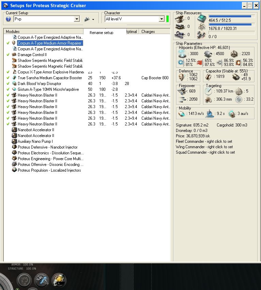The image size is (261, 290).
Task: Select the second Nanobot Accelerator II row
Action: pyautogui.click(x=36, y=136)
